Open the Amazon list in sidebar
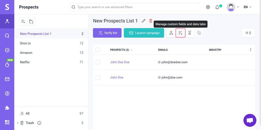Viewport: 261px width, 130px height. tap(26, 53)
